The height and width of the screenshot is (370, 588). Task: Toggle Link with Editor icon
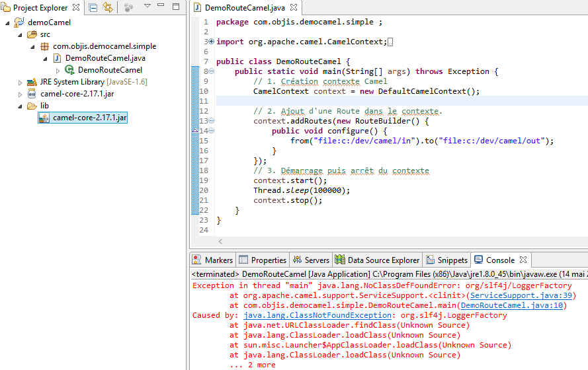click(x=108, y=7)
